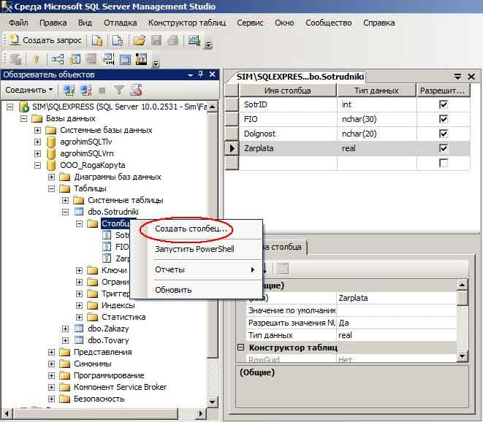Open the Сервис menu
The height and width of the screenshot is (422, 483).
tap(250, 23)
